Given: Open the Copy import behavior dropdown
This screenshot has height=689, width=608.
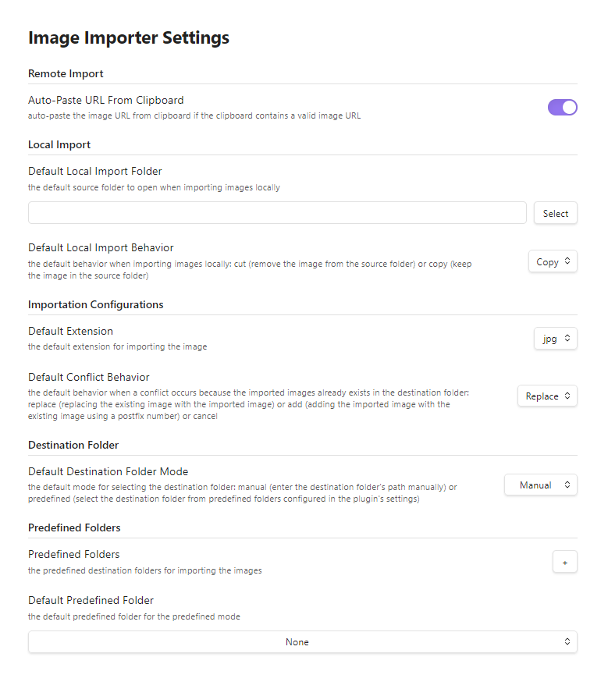Looking at the screenshot, I should tap(553, 262).
